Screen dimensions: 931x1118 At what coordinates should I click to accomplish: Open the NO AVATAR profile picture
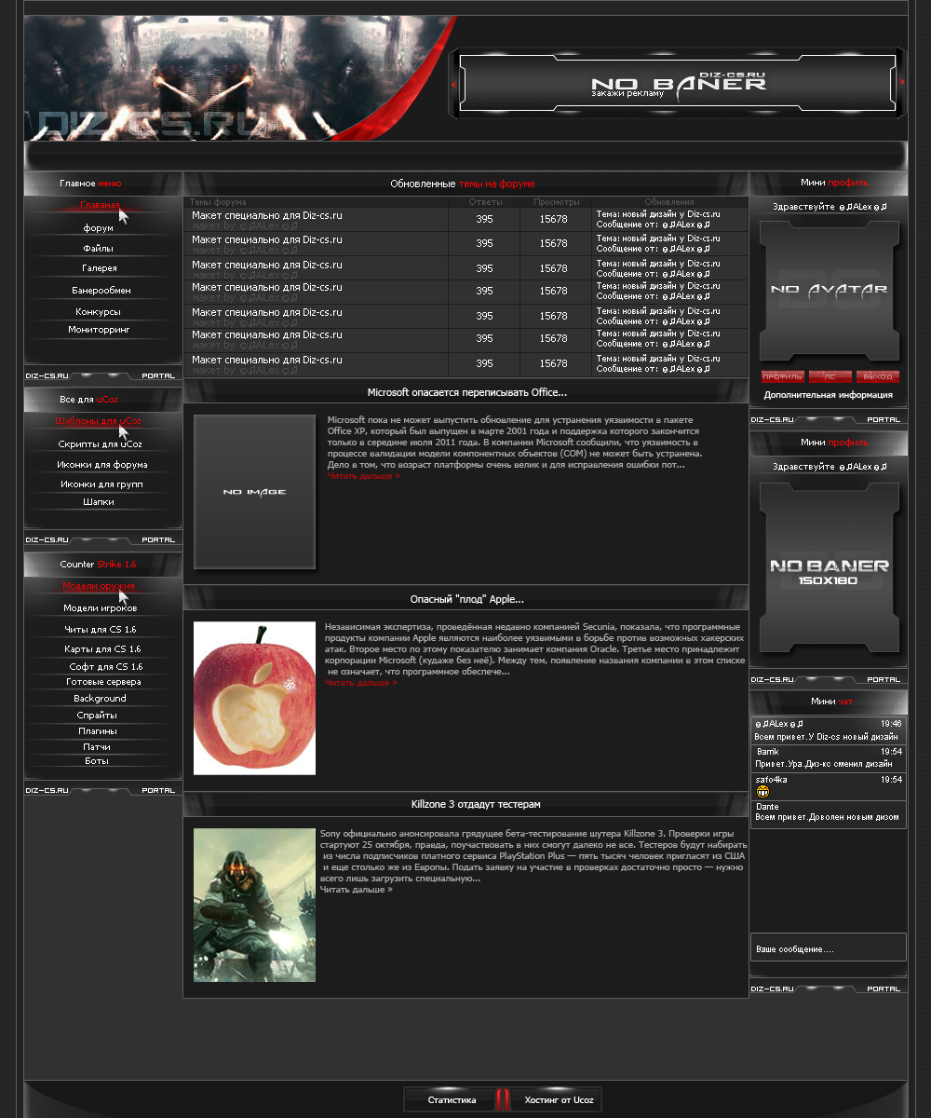(829, 290)
